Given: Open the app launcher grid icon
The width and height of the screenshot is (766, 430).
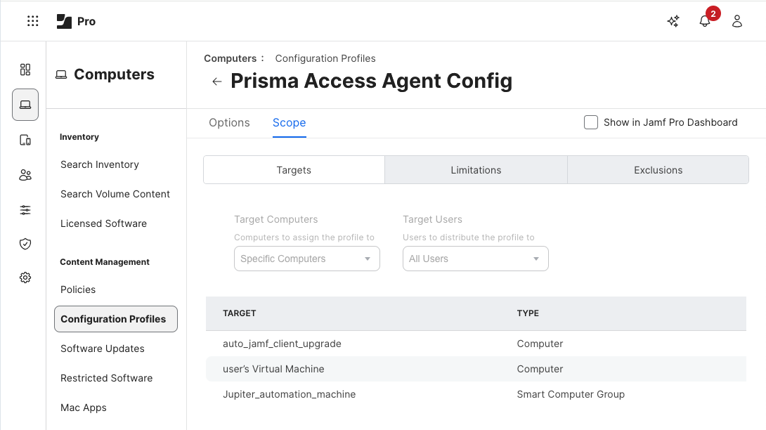Looking at the screenshot, I should coord(33,21).
